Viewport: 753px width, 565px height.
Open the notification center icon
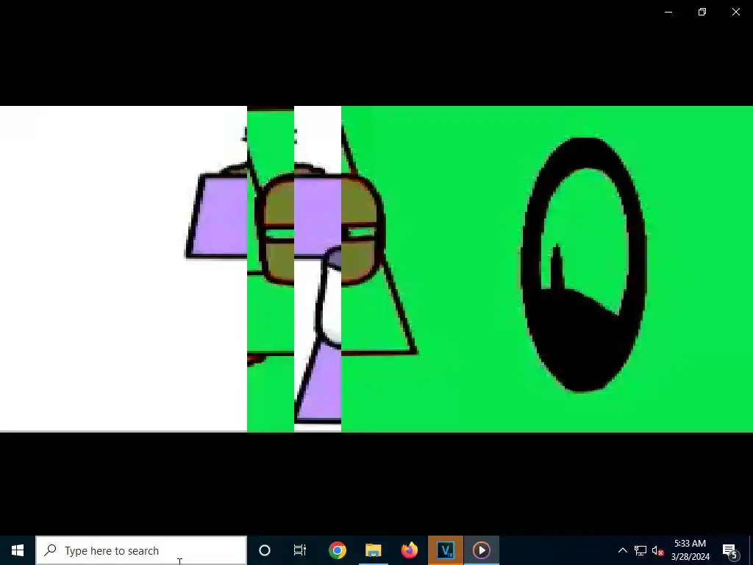click(x=730, y=550)
